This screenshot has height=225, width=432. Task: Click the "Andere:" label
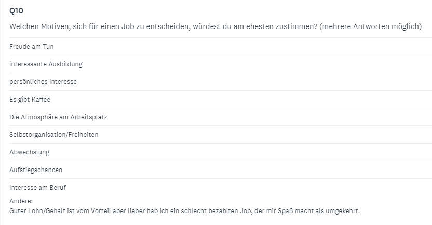[x=21, y=201]
